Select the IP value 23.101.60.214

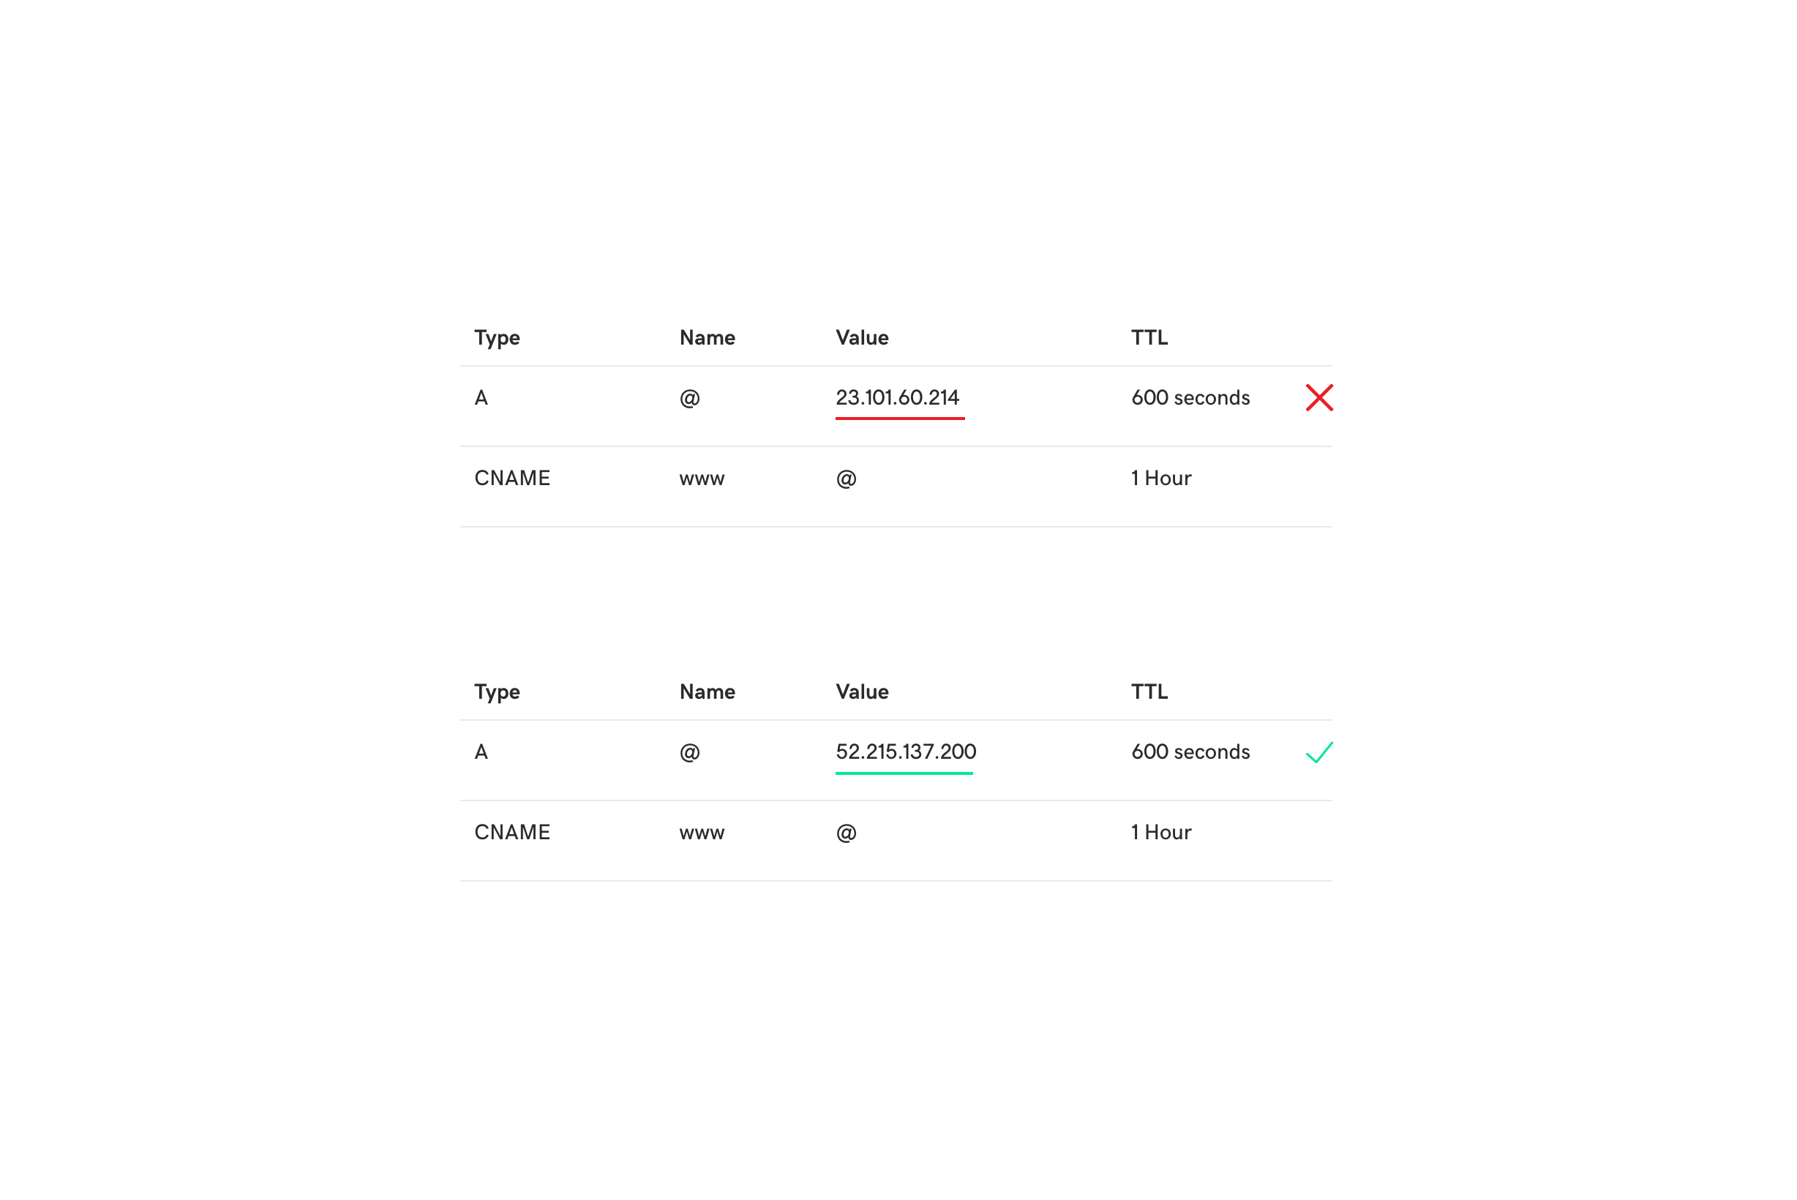tap(897, 398)
